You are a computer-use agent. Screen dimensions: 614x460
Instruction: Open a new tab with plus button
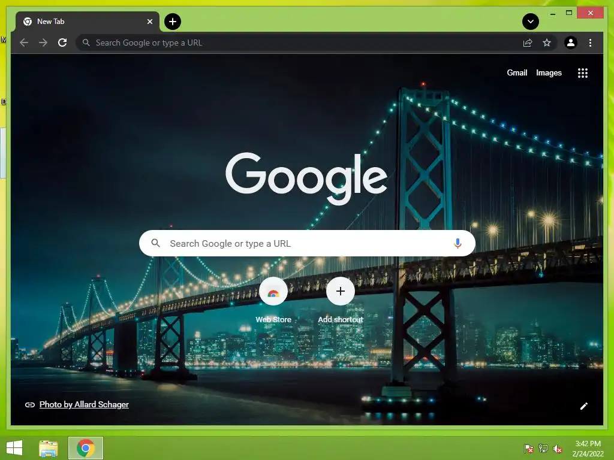(x=173, y=22)
